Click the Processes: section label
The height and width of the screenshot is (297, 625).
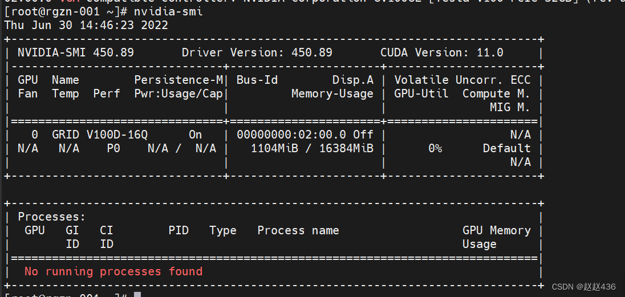(x=51, y=217)
